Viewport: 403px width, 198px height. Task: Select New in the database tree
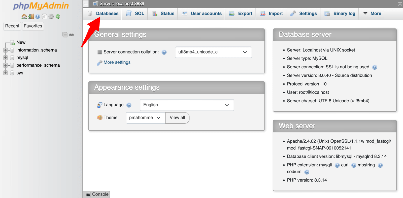coord(21,42)
